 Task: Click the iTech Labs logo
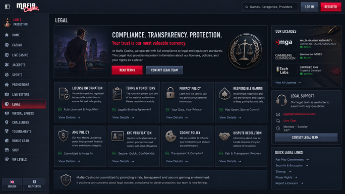pos(282,71)
